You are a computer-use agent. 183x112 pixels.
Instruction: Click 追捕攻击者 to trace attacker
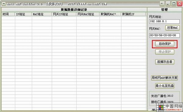165,62
